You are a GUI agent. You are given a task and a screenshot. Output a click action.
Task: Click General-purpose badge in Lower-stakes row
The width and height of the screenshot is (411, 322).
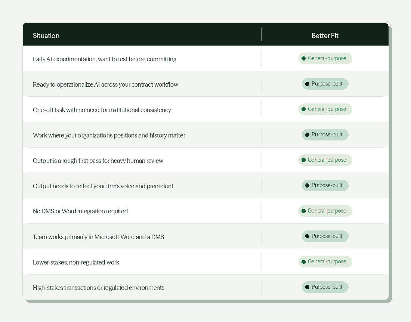[x=325, y=262]
